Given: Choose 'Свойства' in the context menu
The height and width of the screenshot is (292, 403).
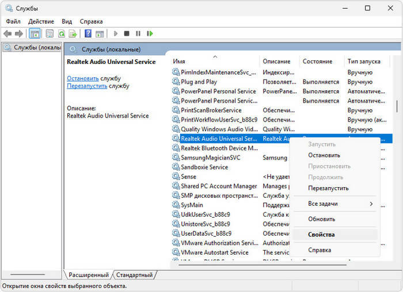Looking at the screenshot, I should pyautogui.click(x=321, y=234).
